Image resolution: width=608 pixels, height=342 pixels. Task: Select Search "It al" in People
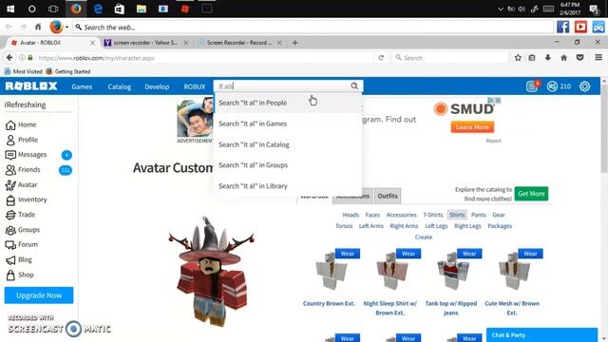(288, 103)
